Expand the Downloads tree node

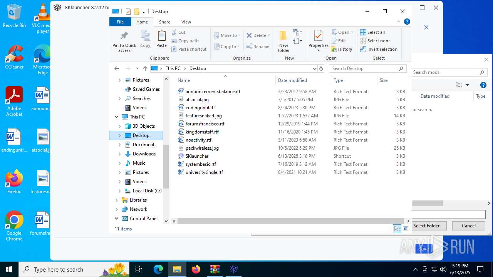[x=120, y=154]
